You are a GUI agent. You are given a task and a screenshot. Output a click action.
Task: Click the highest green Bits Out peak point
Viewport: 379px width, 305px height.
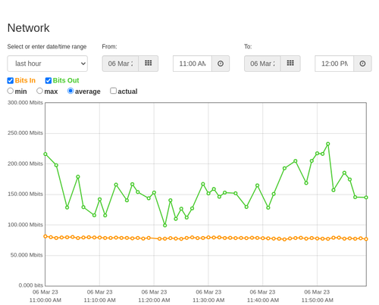pyautogui.click(x=328, y=144)
